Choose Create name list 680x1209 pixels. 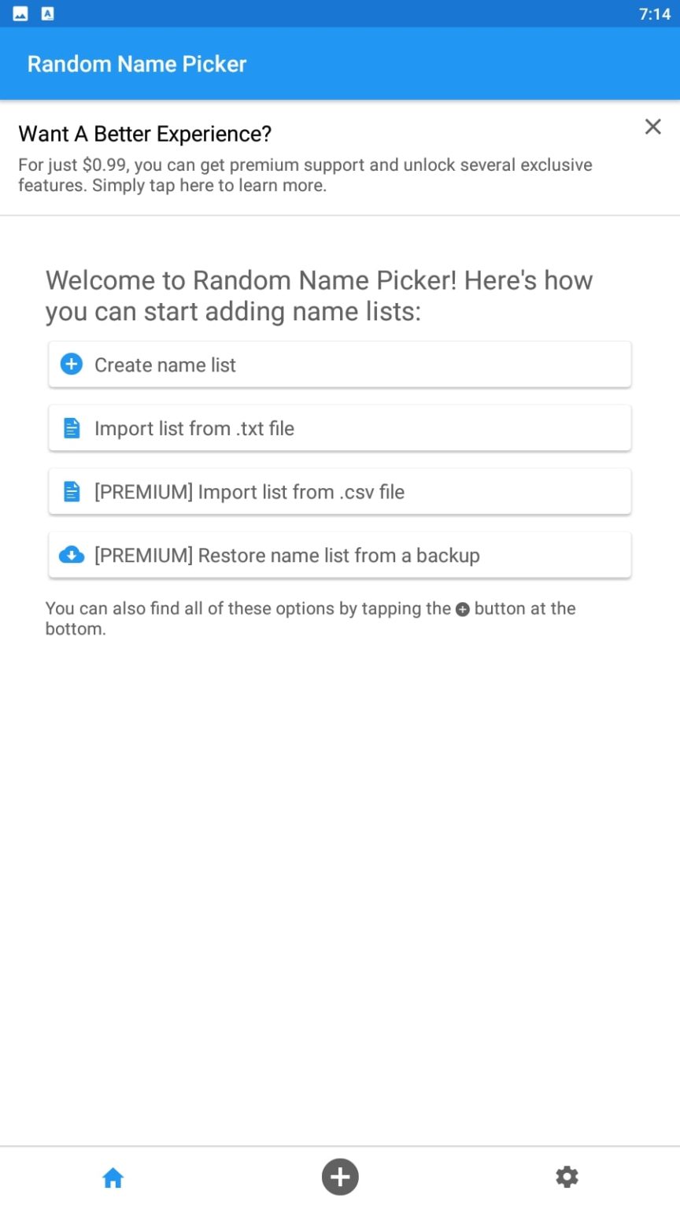click(339, 364)
